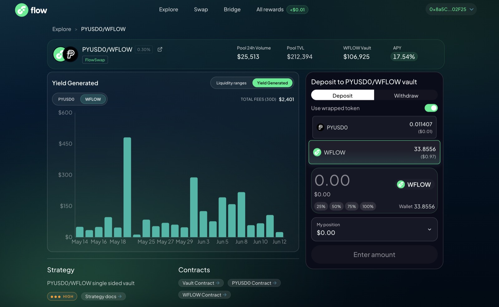Screen dimensions: 499x307
Task: Show the Yield Generated chart
Action: 272,83
